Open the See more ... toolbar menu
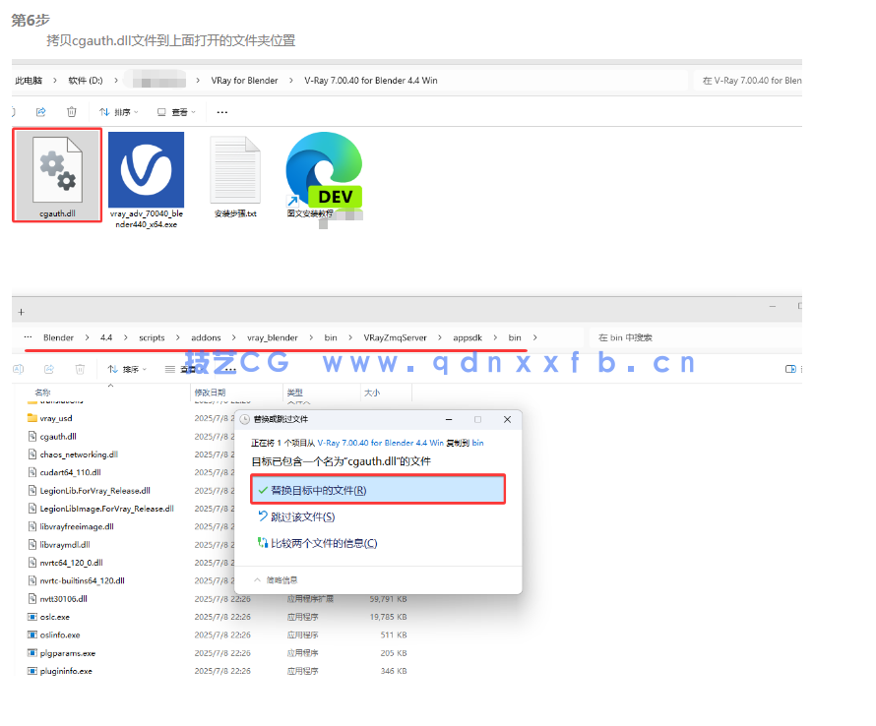The image size is (876, 726). click(220, 112)
